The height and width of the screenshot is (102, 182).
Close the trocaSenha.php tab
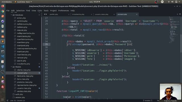92,14
